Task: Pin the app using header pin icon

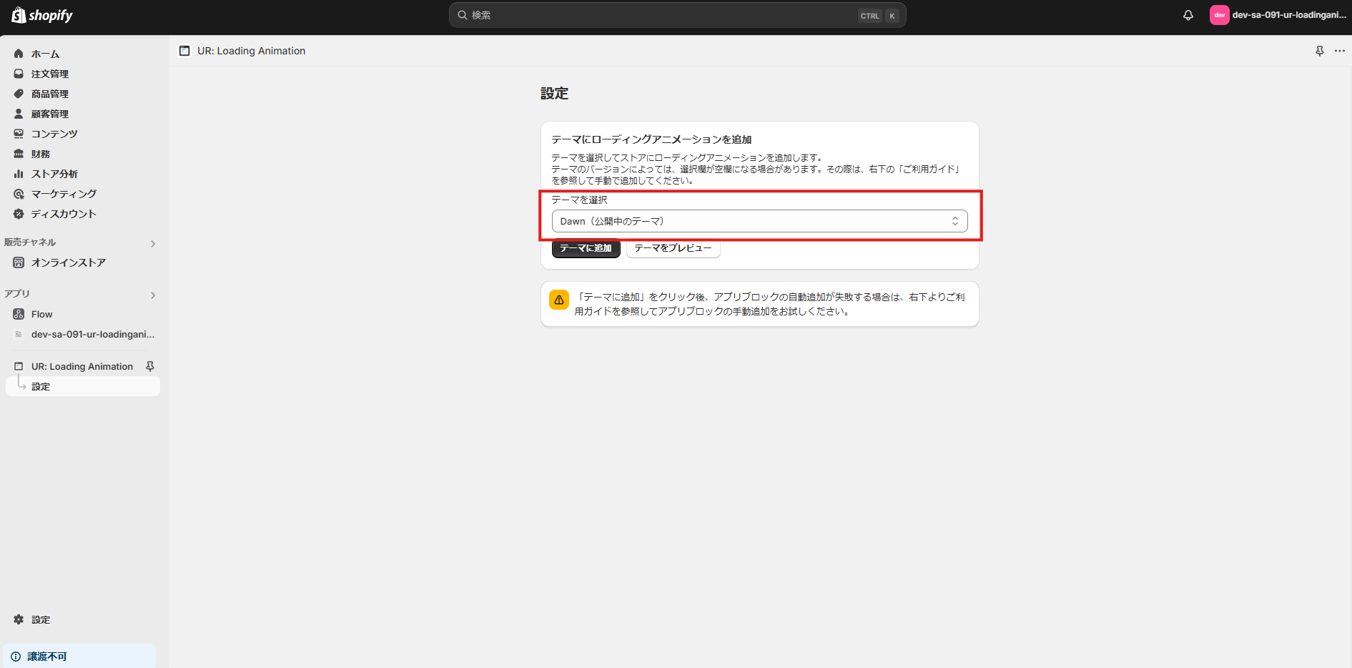Action: click(1320, 51)
